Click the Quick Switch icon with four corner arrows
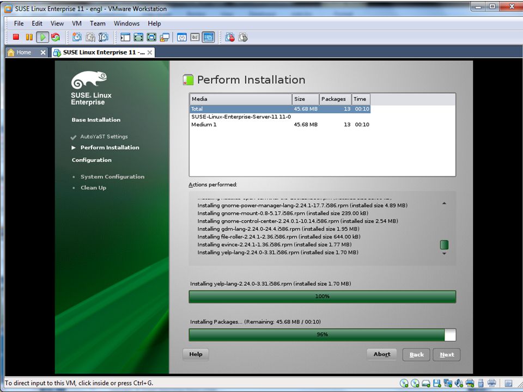Viewport: 523px width, 392px height. click(x=138, y=37)
